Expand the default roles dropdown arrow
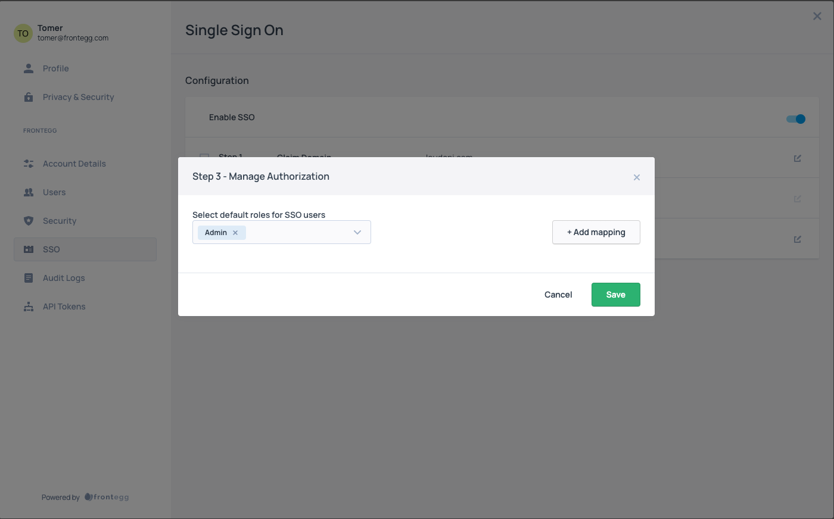The height and width of the screenshot is (519, 834). click(357, 232)
